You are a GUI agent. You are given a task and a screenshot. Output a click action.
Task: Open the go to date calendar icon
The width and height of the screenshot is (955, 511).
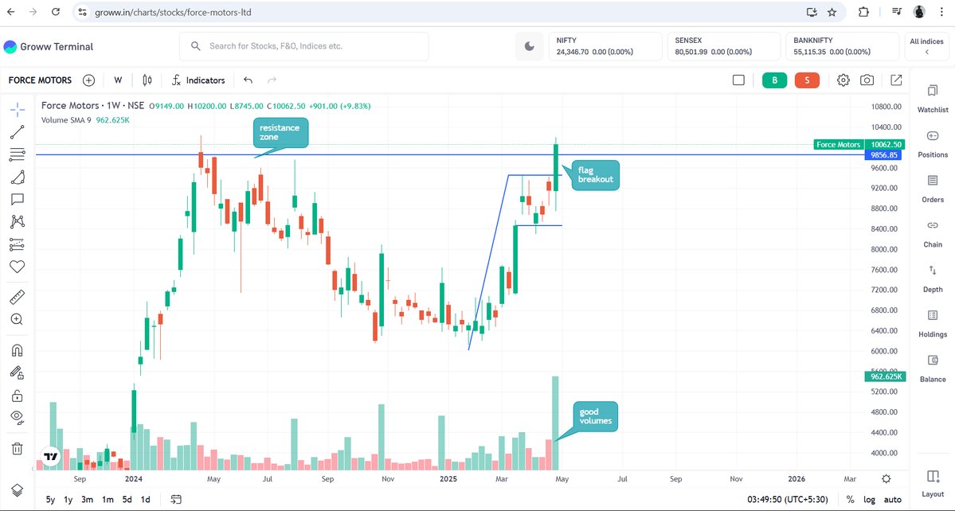[176, 499]
